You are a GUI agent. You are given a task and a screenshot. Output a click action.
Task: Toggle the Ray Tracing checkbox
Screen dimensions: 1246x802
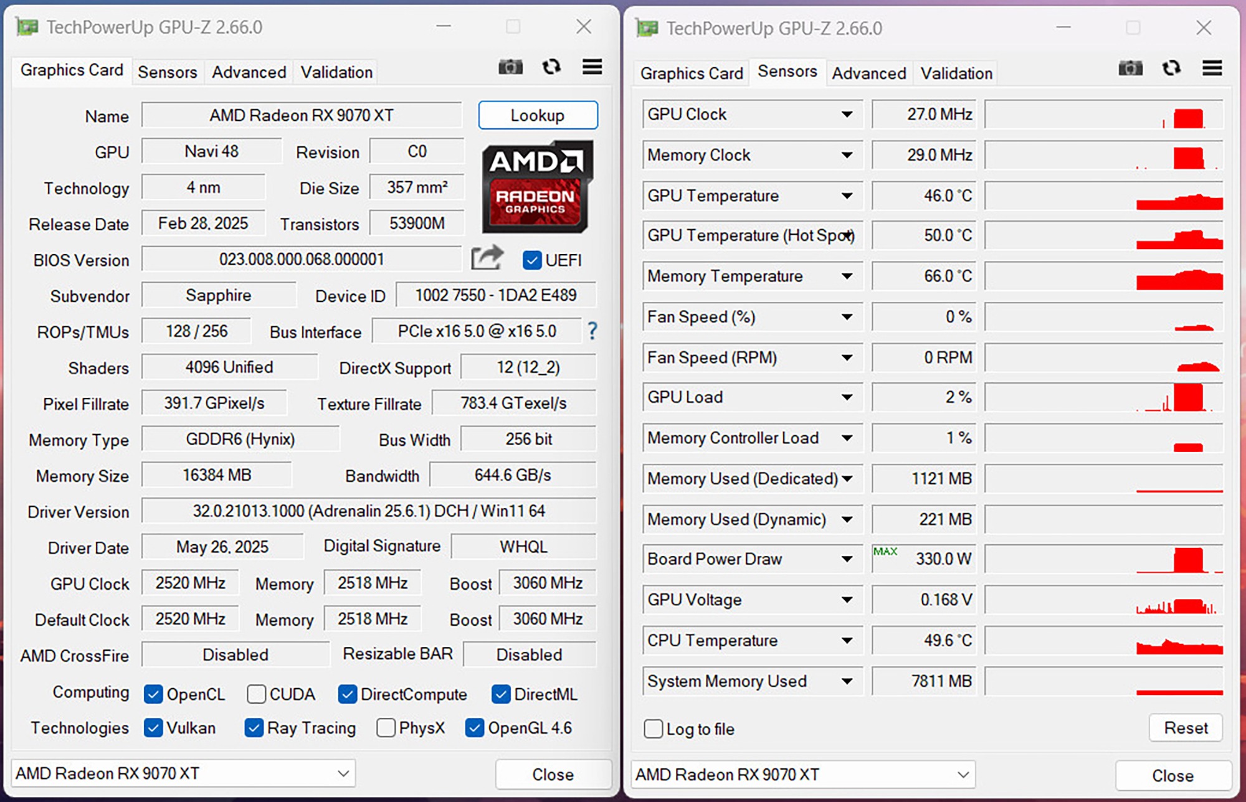tap(254, 728)
